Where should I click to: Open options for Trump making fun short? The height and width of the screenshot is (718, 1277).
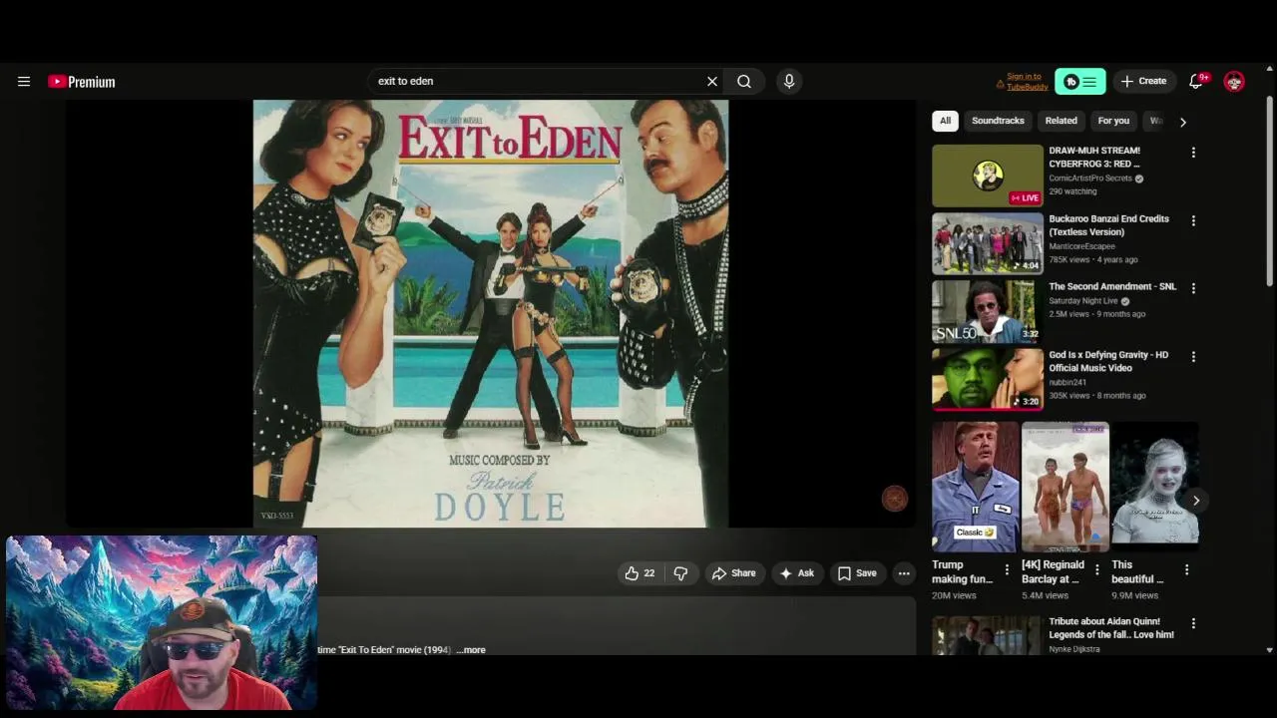pyautogui.click(x=1007, y=569)
